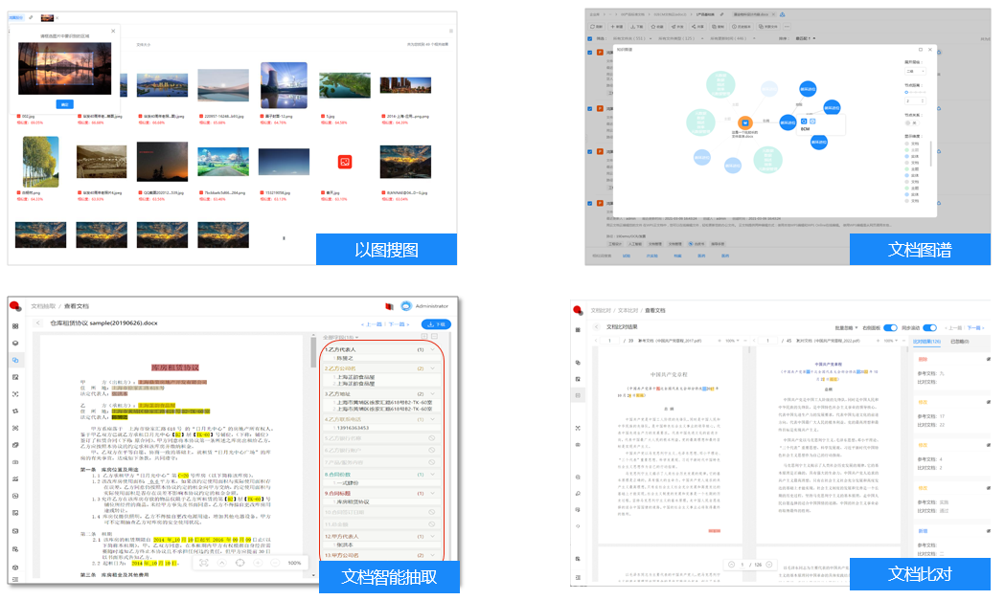Click zoom-out minus icon in extraction viewer toolbar
The height and width of the screenshot is (600, 1005).
275,563
